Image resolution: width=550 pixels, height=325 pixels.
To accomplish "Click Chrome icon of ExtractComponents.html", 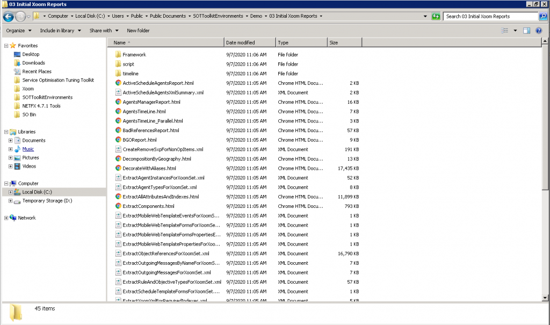I will [118, 206].
